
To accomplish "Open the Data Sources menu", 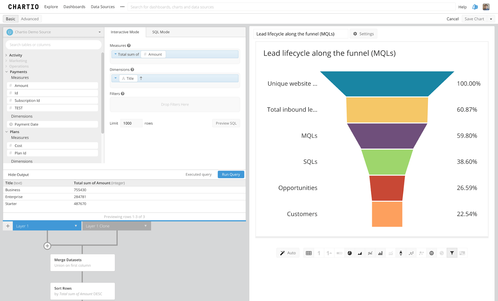I will tap(102, 7).
